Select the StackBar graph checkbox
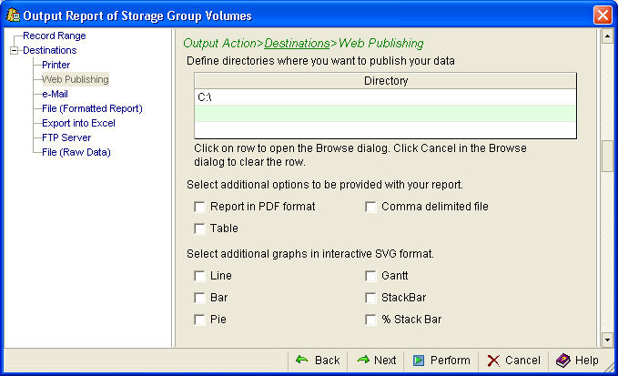618x376 pixels. pos(370,298)
